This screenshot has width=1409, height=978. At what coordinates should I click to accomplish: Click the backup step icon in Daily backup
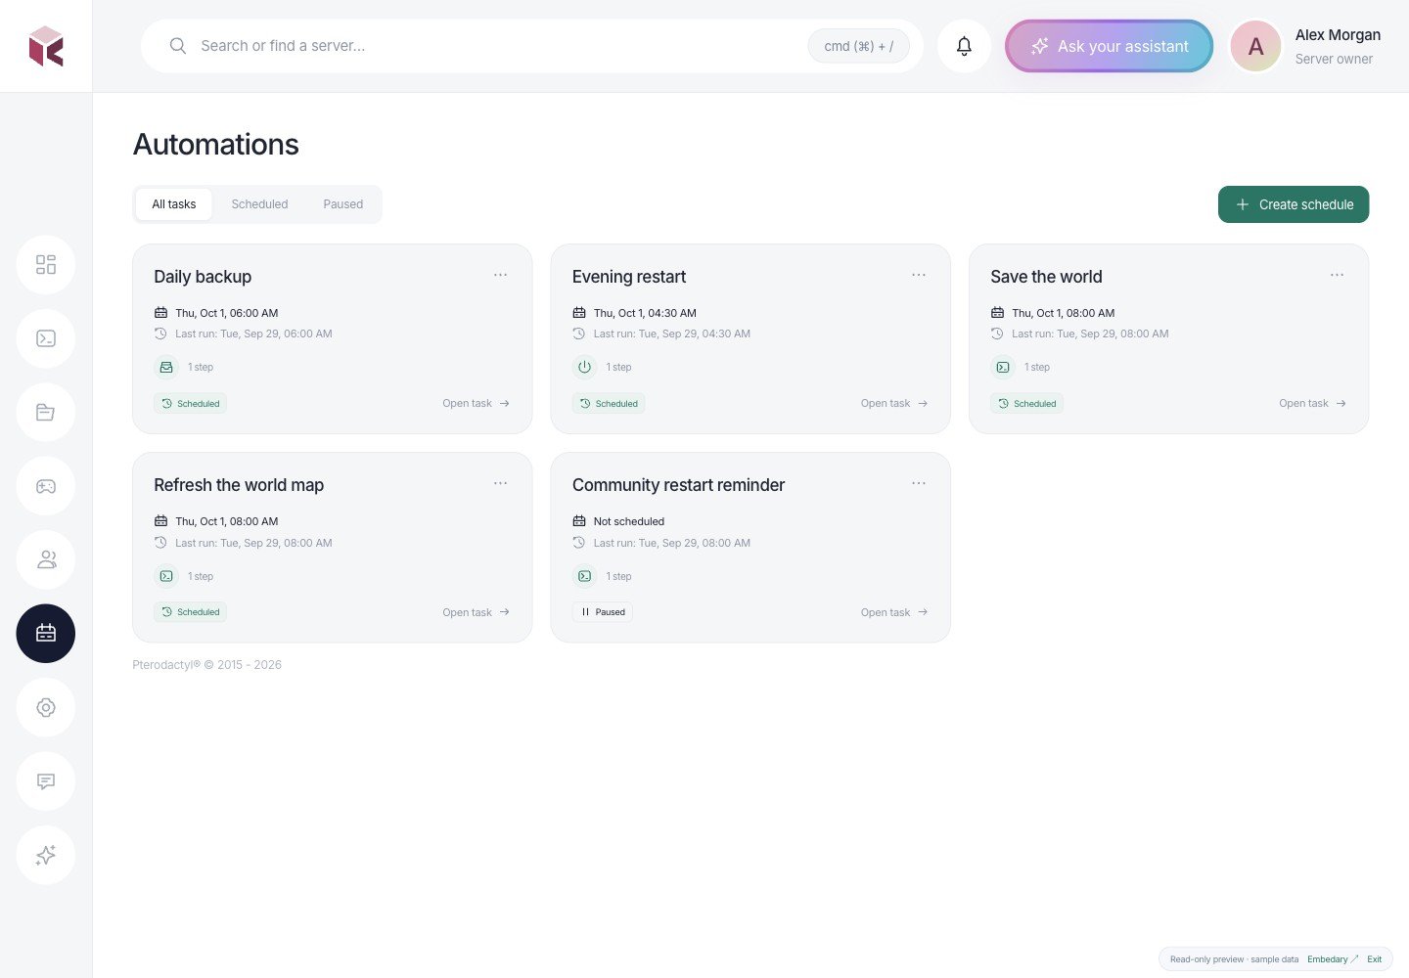[x=166, y=368]
